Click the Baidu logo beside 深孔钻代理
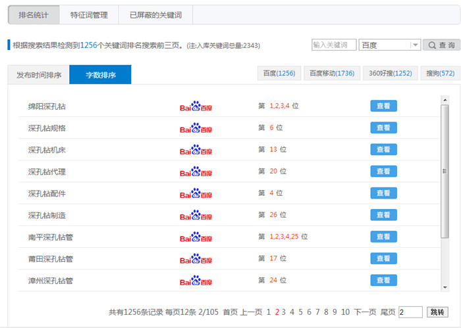Screen dimensions: 461x328 point(196,172)
